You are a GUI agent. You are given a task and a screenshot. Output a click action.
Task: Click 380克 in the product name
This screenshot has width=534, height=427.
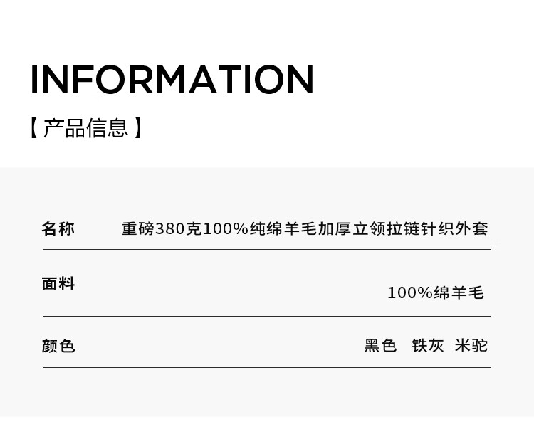pos(179,228)
